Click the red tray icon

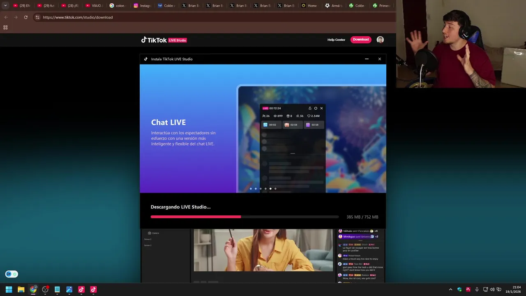click(468, 289)
